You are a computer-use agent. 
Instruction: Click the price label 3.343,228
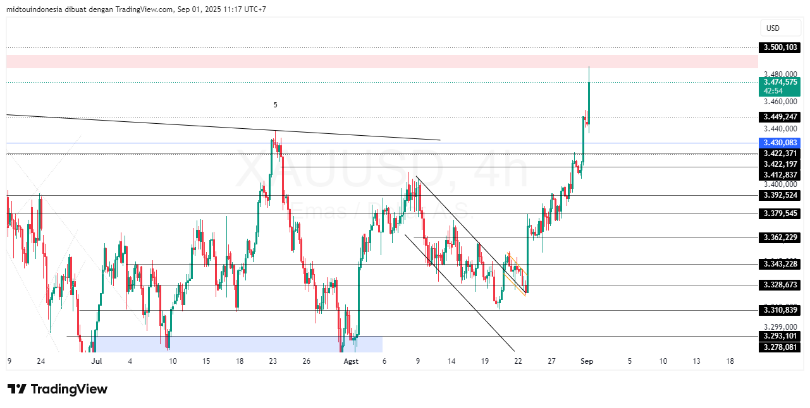click(x=779, y=264)
